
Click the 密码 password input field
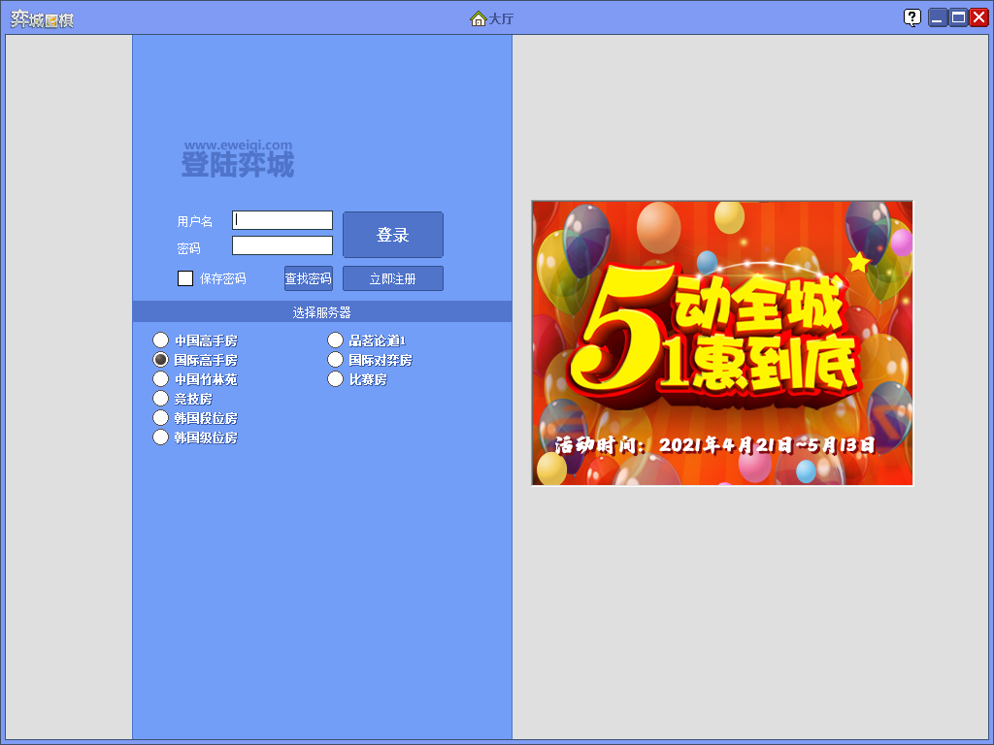pyautogui.click(x=282, y=245)
